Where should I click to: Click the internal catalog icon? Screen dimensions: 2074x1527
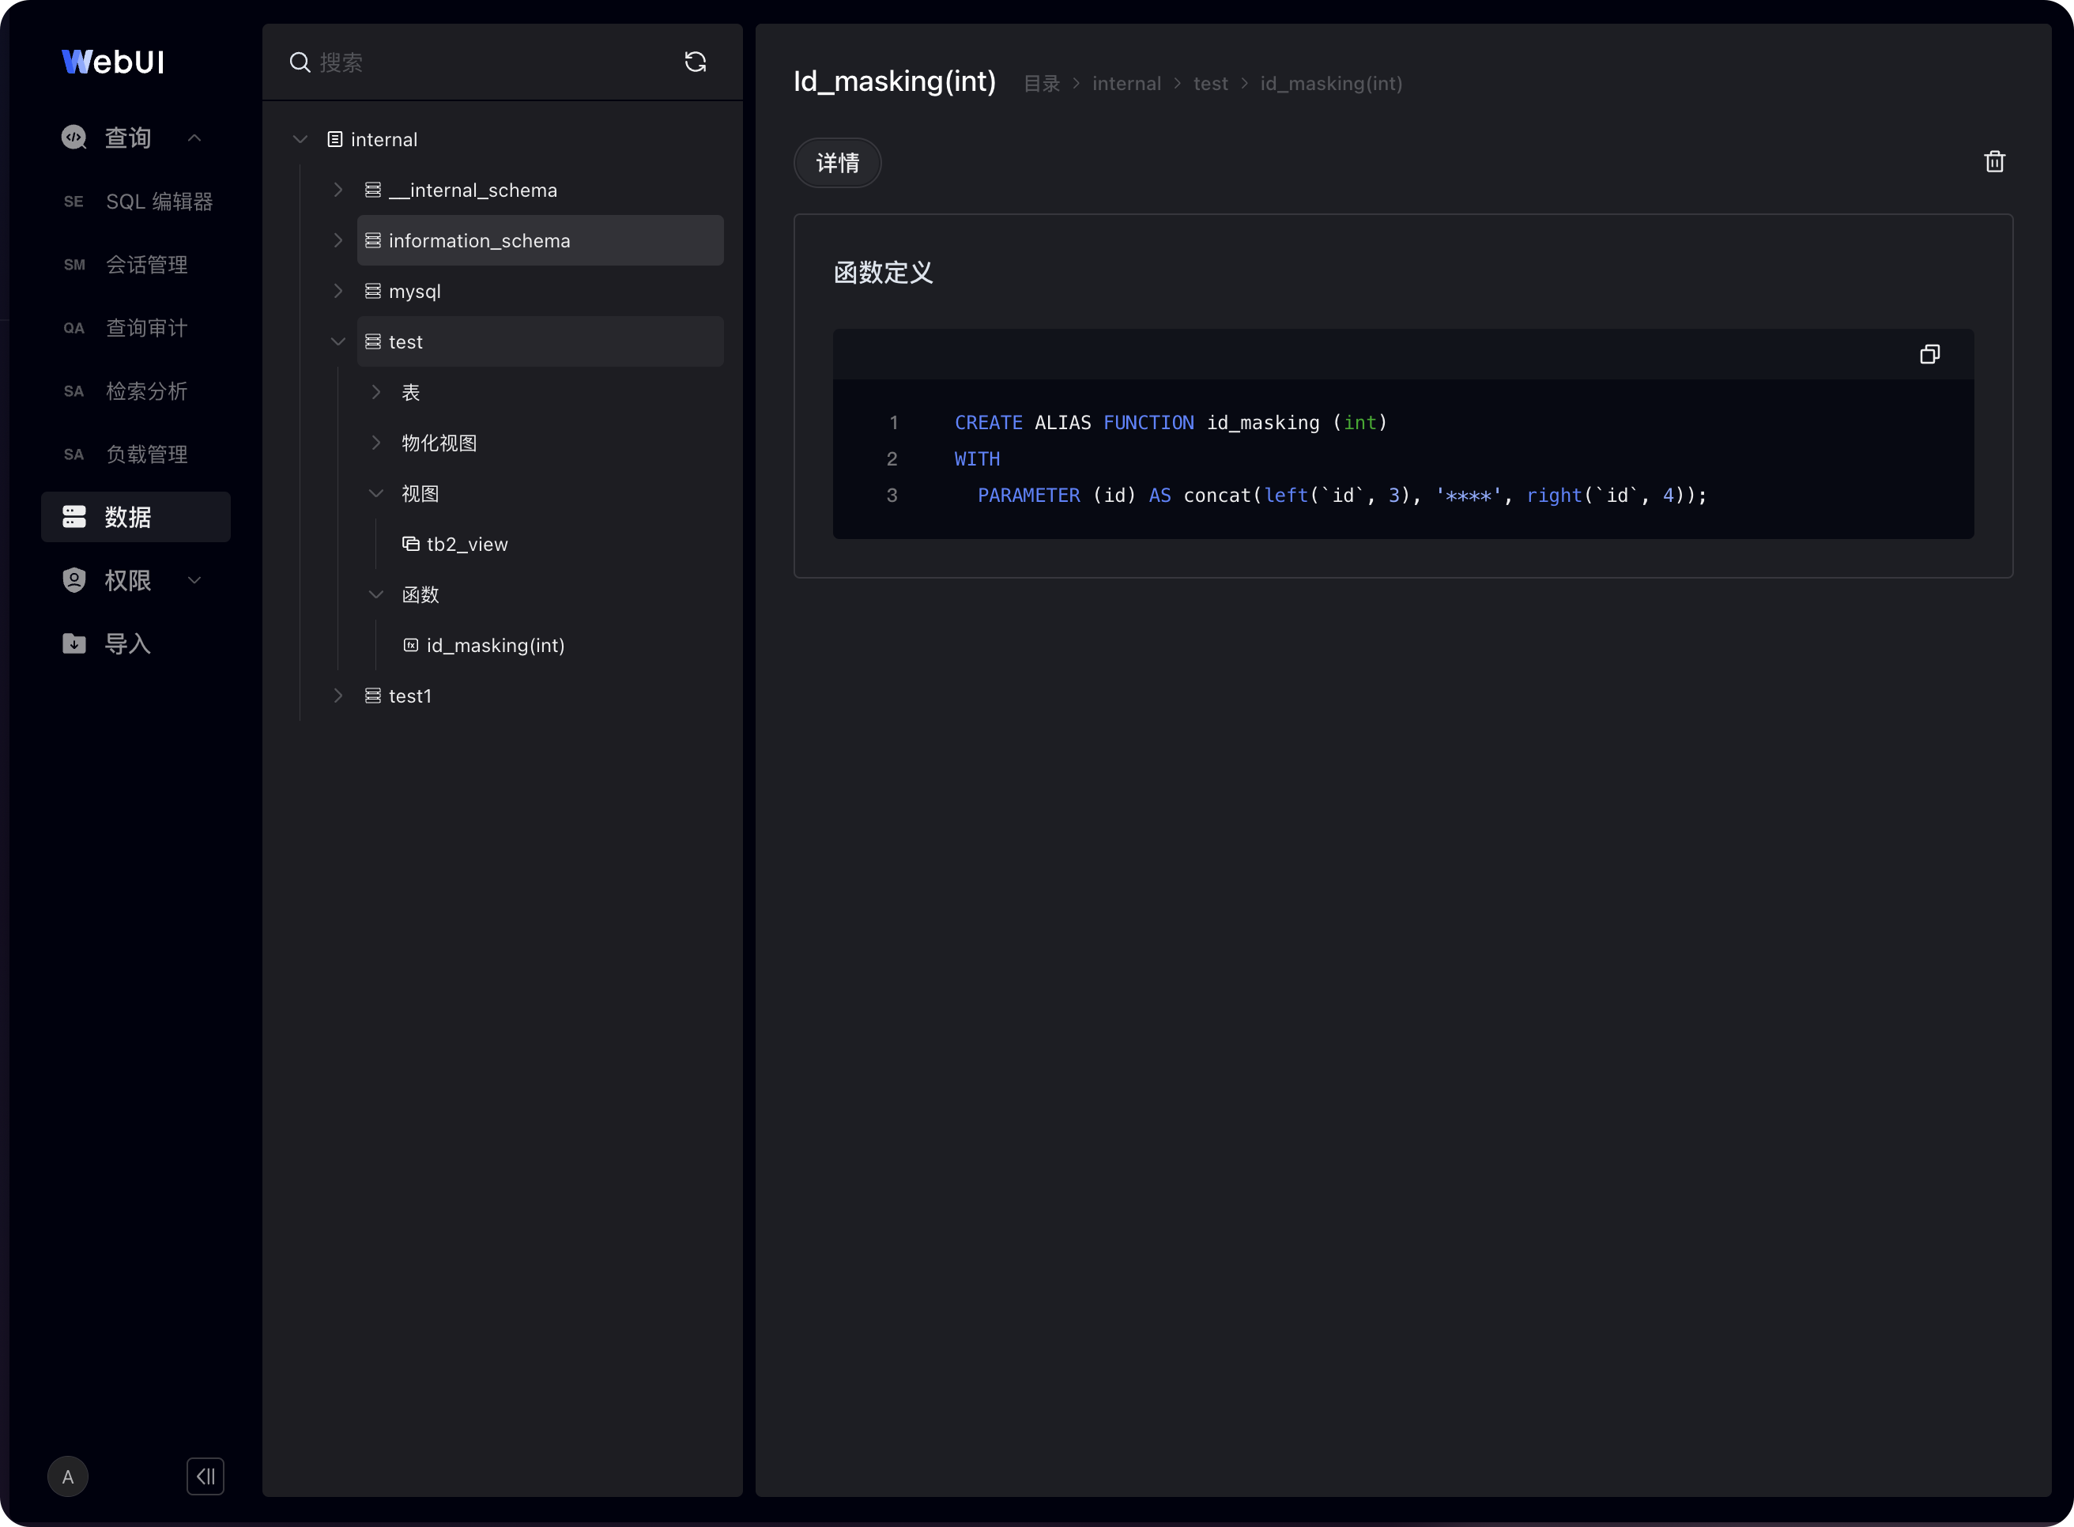334,140
